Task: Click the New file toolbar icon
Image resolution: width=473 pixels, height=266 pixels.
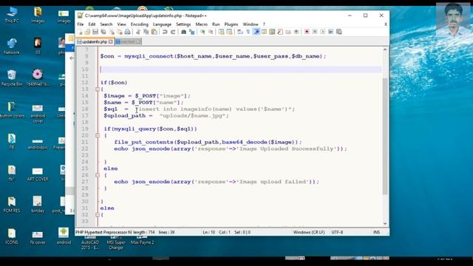Action: point(81,32)
